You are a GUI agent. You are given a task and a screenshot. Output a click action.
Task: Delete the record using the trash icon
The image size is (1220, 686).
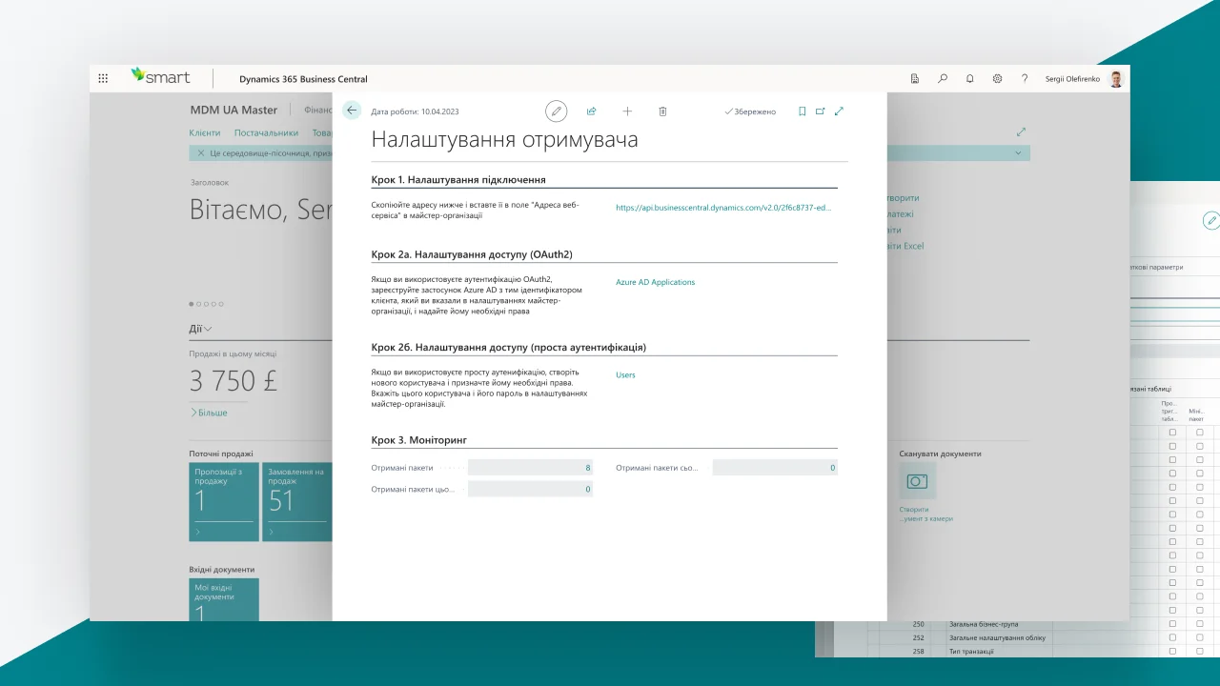pos(662,111)
